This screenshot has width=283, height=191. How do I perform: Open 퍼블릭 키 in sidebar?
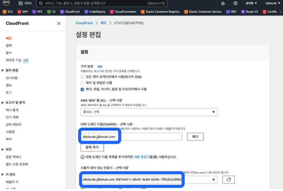pos(12,182)
